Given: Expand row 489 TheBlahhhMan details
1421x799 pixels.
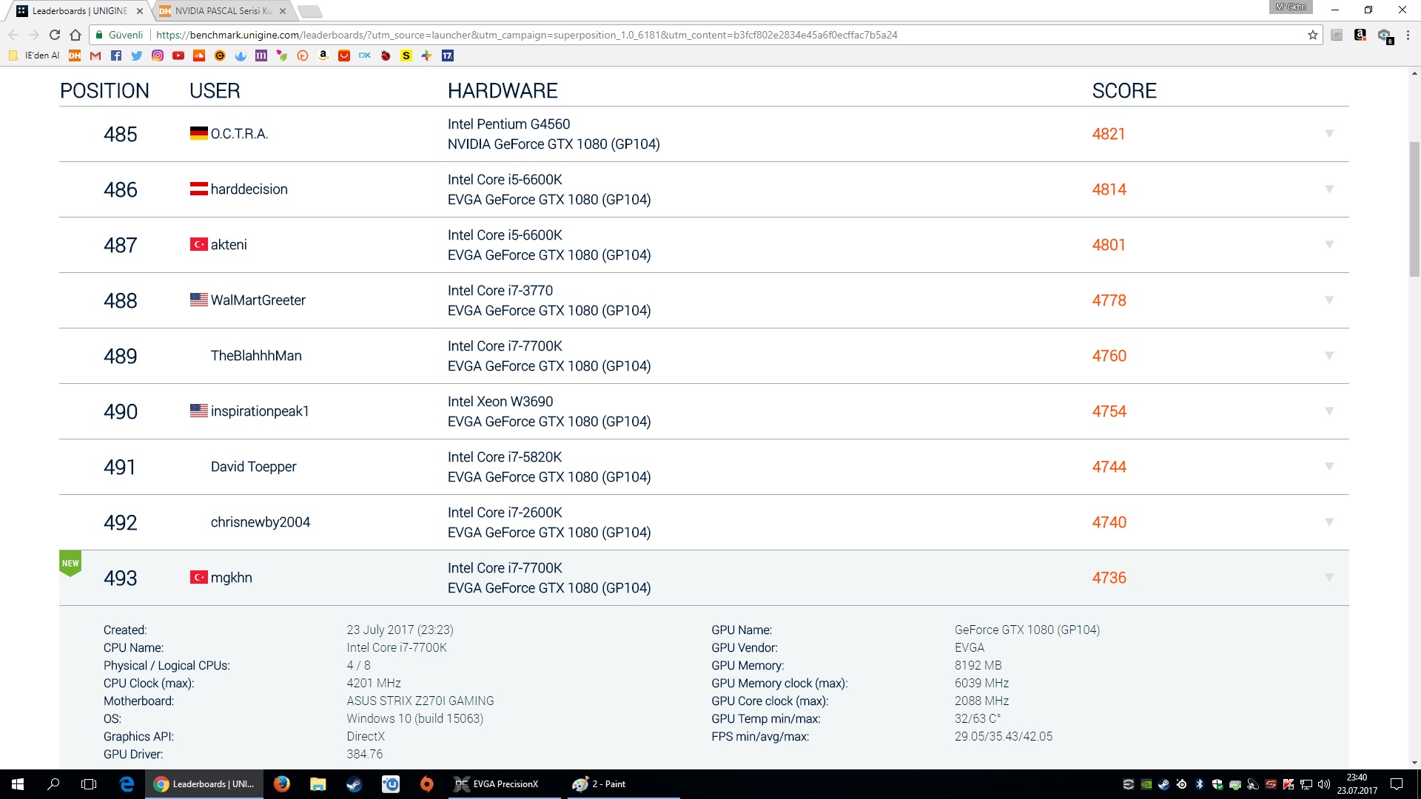Looking at the screenshot, I should (x=1329, y=356).
